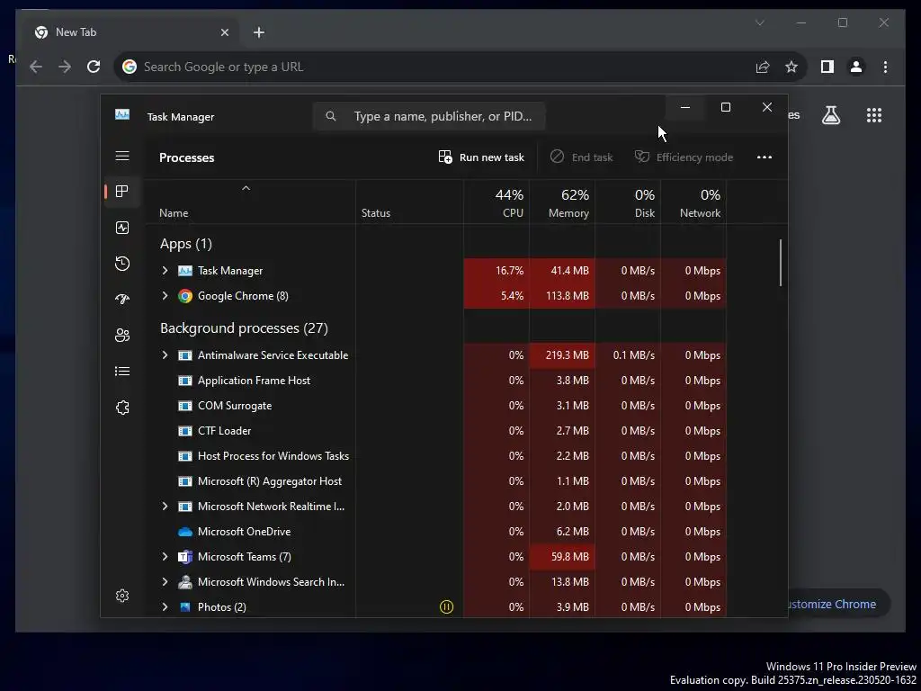
Task: Open the Performance page in sidebar
Action: (122, 228)
